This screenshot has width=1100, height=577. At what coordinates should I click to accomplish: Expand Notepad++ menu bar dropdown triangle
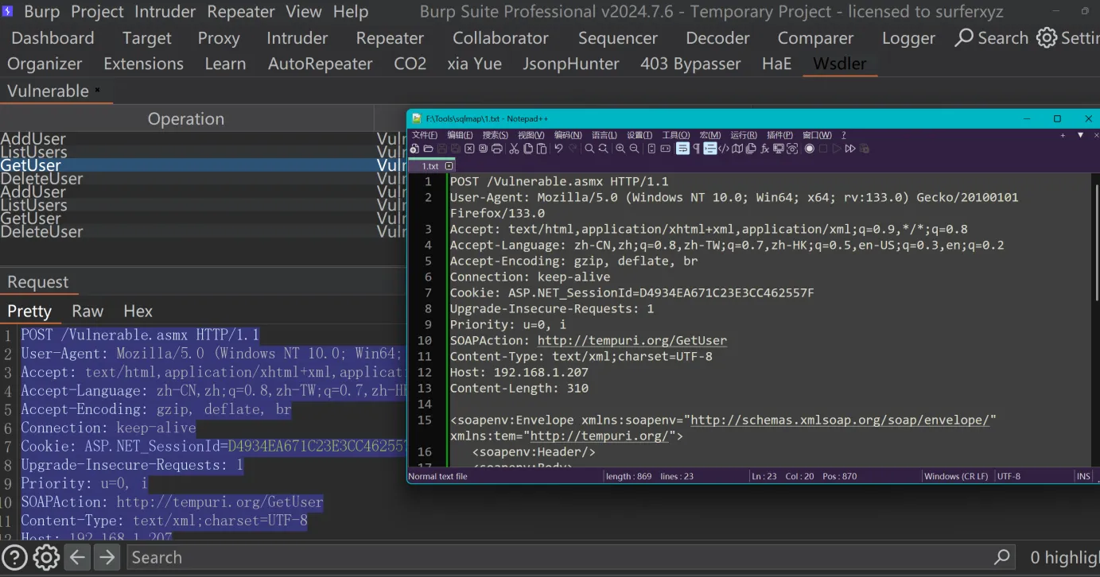pyautogui.click(x=1080, y=135)
